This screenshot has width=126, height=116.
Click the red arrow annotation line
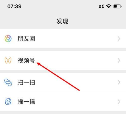point(58,77)
